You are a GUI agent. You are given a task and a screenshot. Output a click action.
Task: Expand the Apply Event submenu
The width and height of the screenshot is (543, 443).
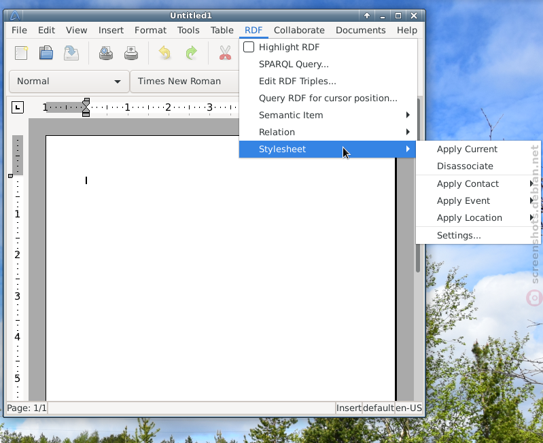[x=478, y=200]
